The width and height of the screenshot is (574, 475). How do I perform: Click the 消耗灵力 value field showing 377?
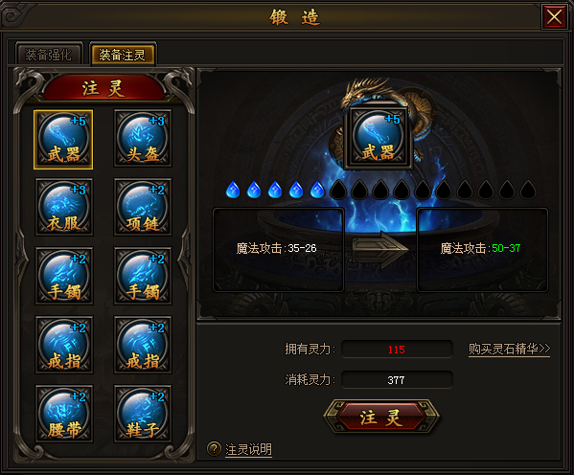[397, 380]
